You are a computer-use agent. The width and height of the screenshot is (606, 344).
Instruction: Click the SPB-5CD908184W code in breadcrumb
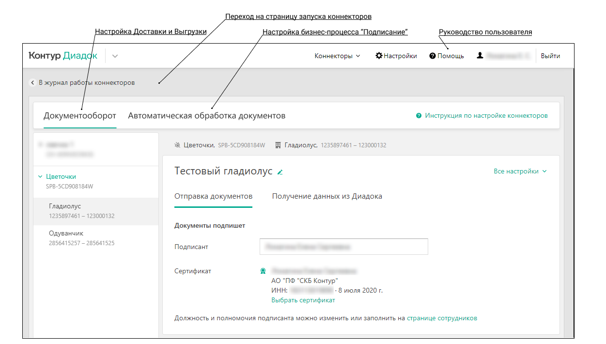pyautogui.click(x=242, y=145)
